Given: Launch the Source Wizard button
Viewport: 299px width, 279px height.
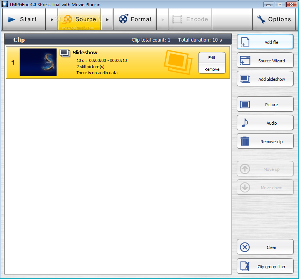Looking at the screenshot, I should click(x=265, y=60).
